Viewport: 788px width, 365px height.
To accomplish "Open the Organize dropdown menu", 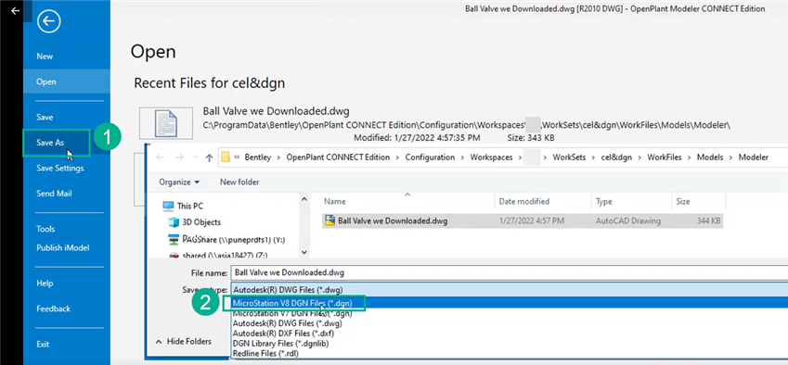I will pos(179,182).
